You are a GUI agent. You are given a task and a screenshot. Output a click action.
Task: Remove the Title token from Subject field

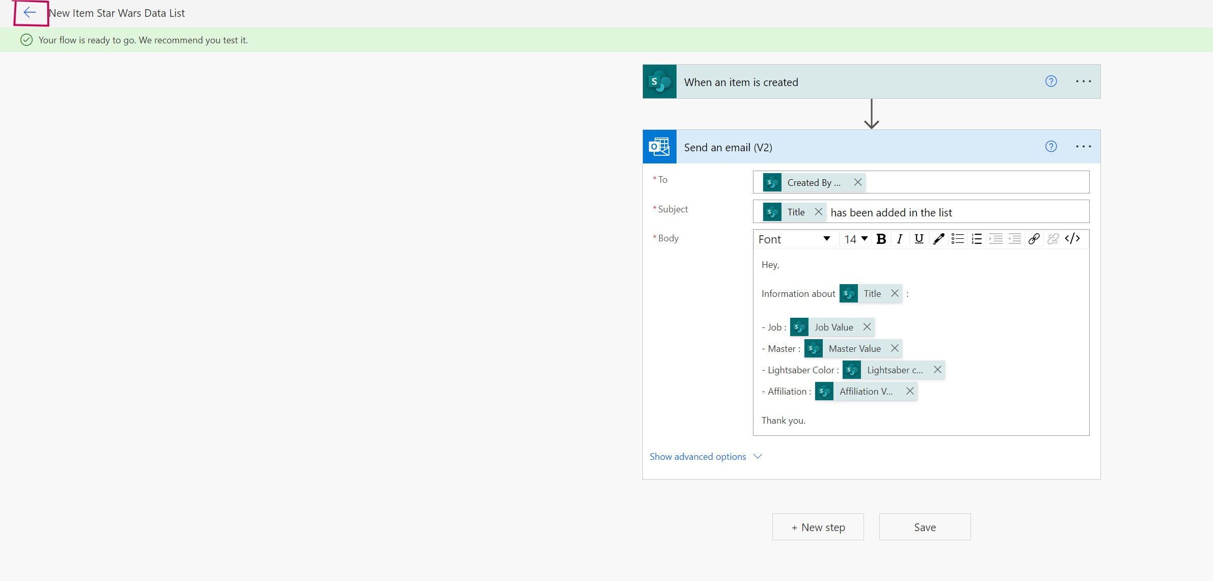pyautogui.click(x=818, y=212)
